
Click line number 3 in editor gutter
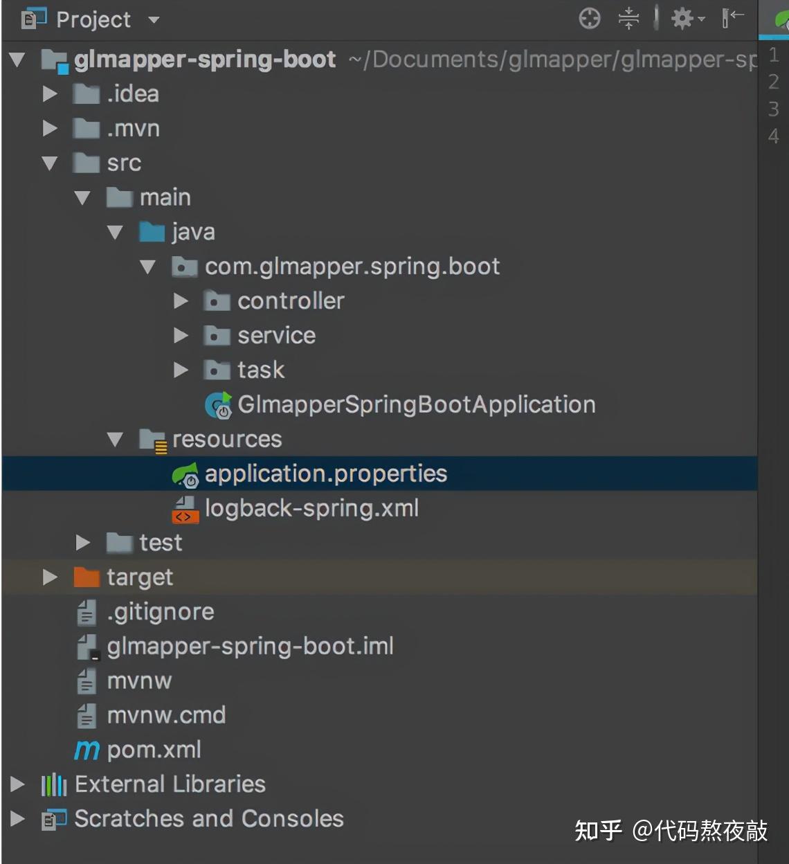tap(774, 109)
